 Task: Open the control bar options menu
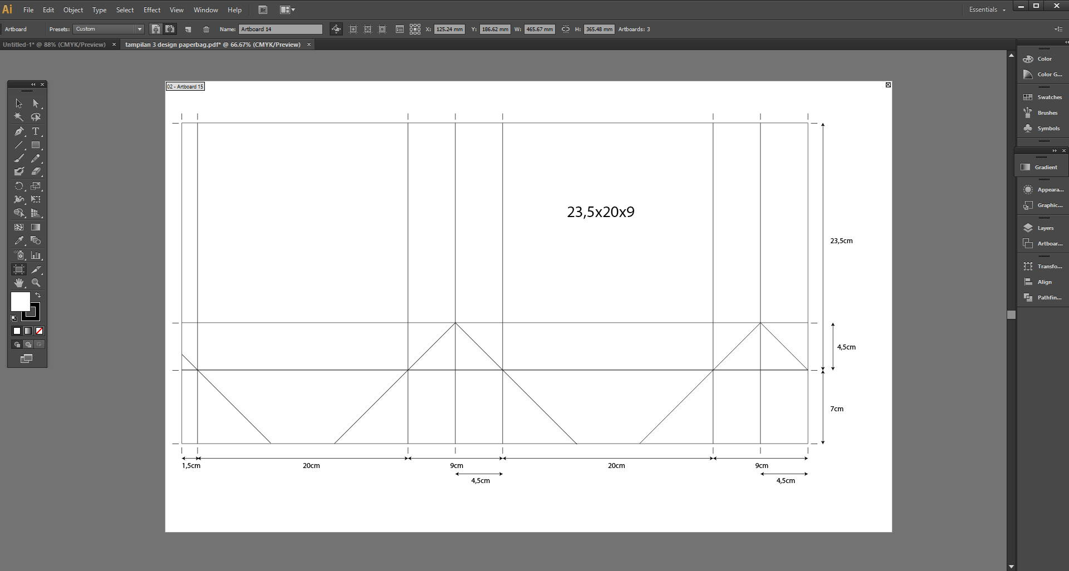1058,29
